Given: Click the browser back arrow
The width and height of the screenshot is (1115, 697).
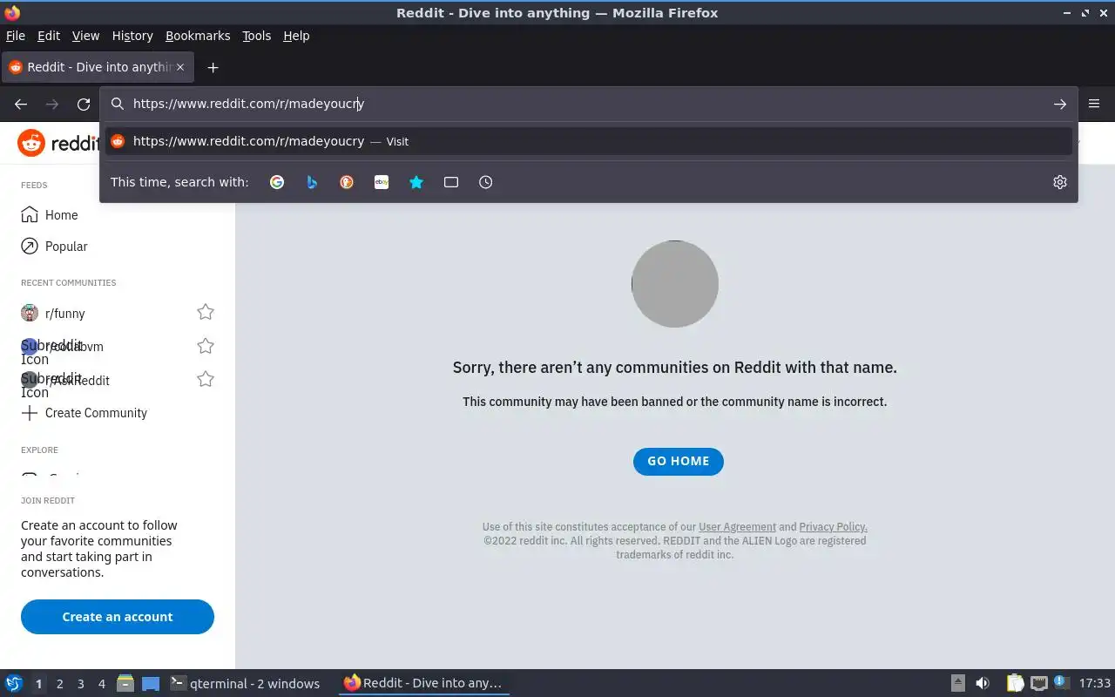Looking at the screenshot, I should [x=21, y=104].
